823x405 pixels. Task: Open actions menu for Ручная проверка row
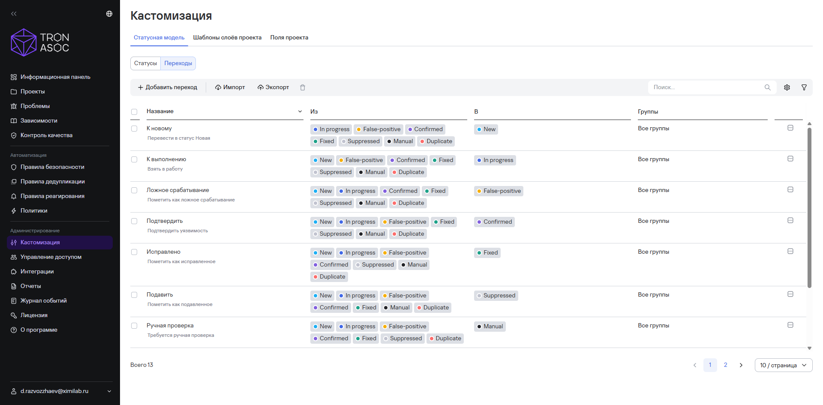(x=790, y=325)
